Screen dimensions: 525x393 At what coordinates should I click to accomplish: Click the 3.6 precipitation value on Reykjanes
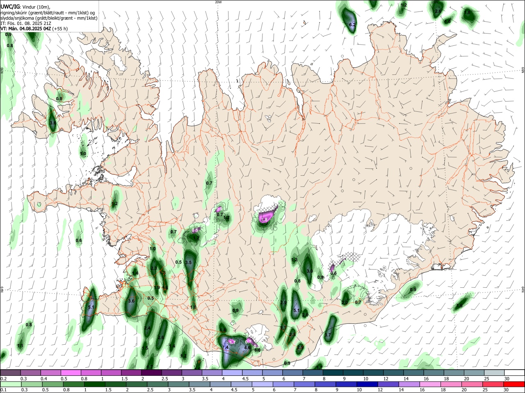click(x=131, y=301)
